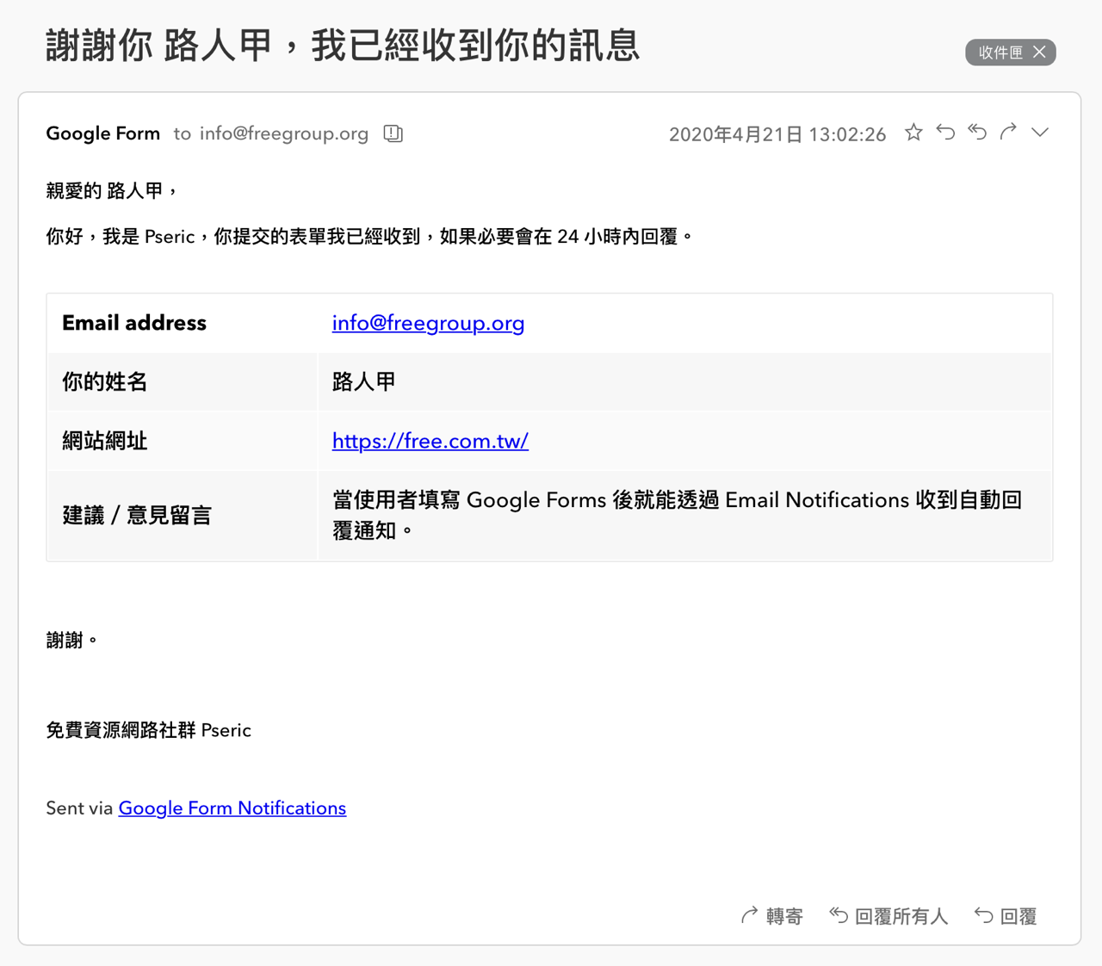Open the Google Form Notifications link
Viewport: 1102px width, 966px height.
coord(232,808)
